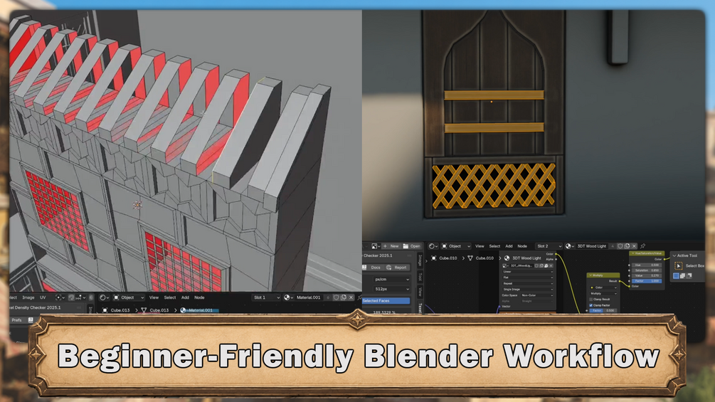The height and width of the screenshot is (402, 715).
Task: Click the Docs button
Action: [373, 268]
